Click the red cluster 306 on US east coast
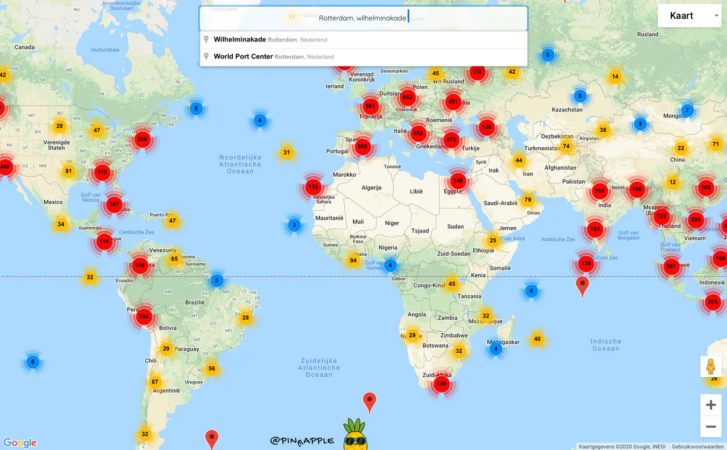The width and height of the screenshot is (727, 450). point(142,139)
